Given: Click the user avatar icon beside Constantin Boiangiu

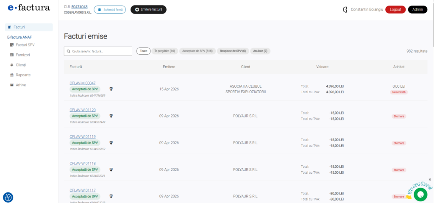Looking at the screenshot, I should tap(345, 9).
